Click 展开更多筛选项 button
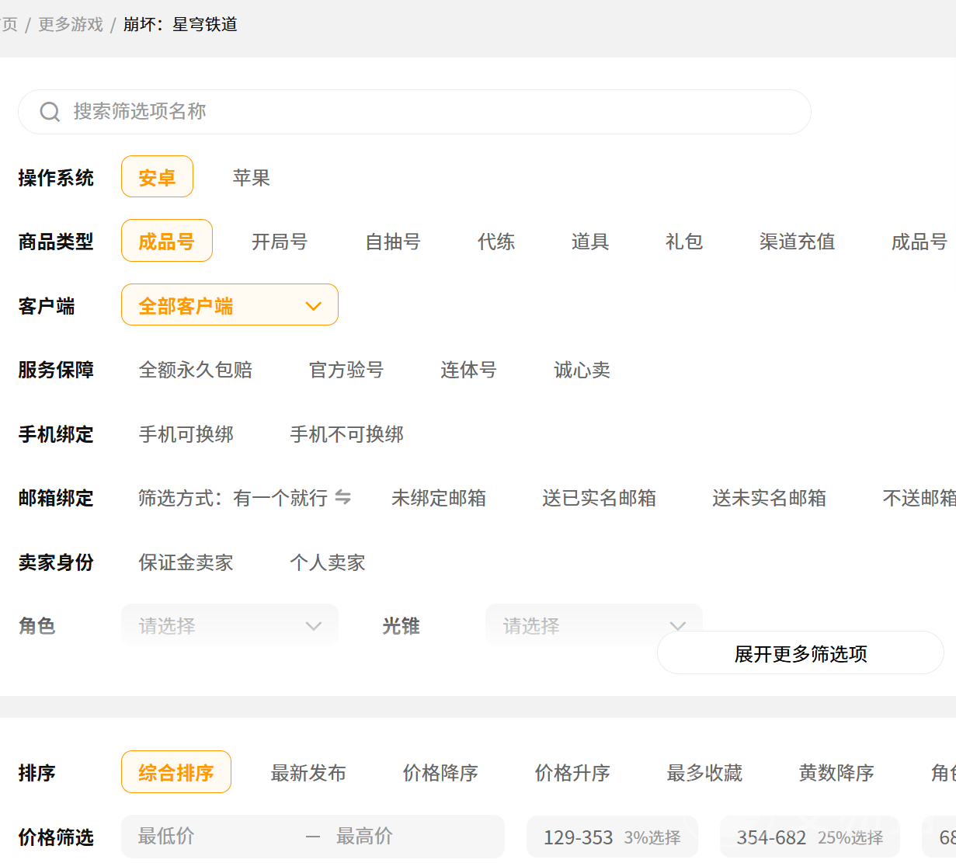The width and height of the screenshot is (956, 863). [x=800, y=654]
